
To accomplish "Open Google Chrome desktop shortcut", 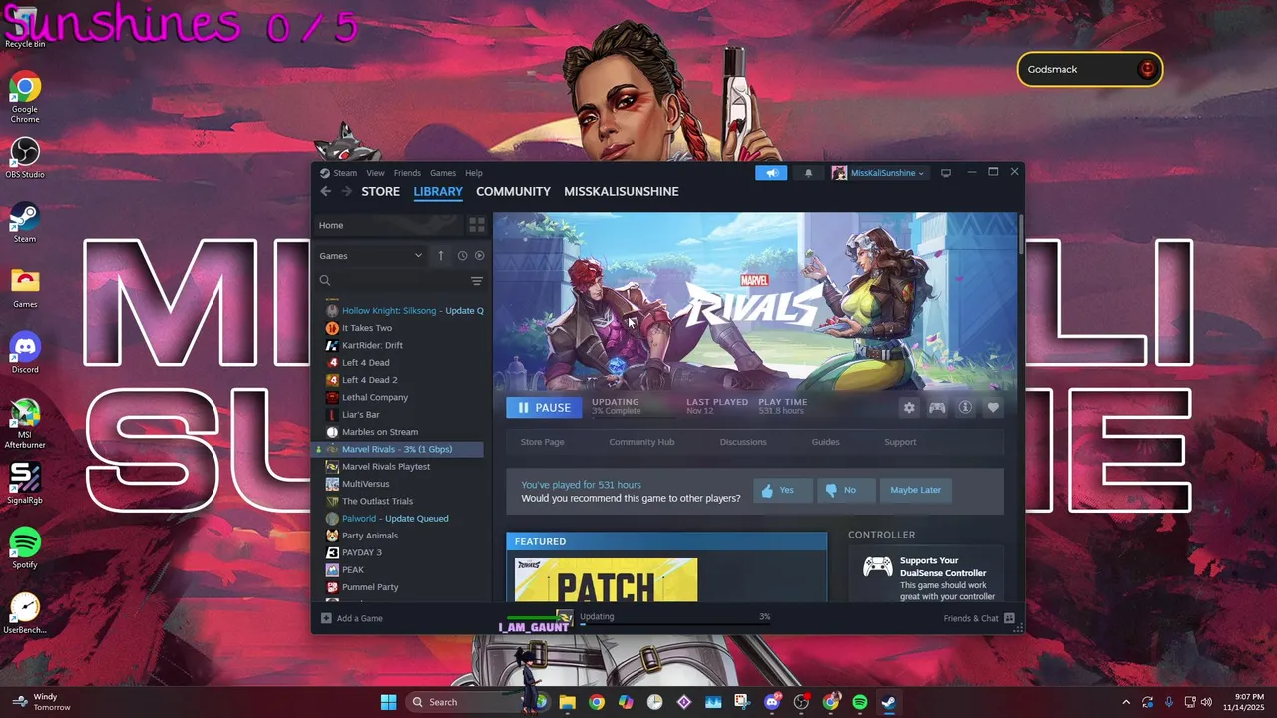I will tap(25, 98).
